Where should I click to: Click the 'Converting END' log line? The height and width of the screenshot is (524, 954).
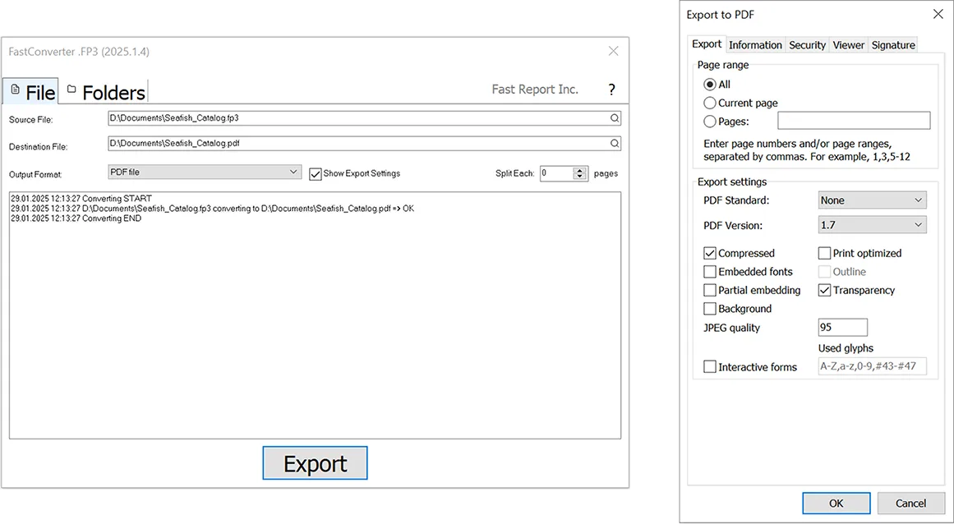(76, 218)
